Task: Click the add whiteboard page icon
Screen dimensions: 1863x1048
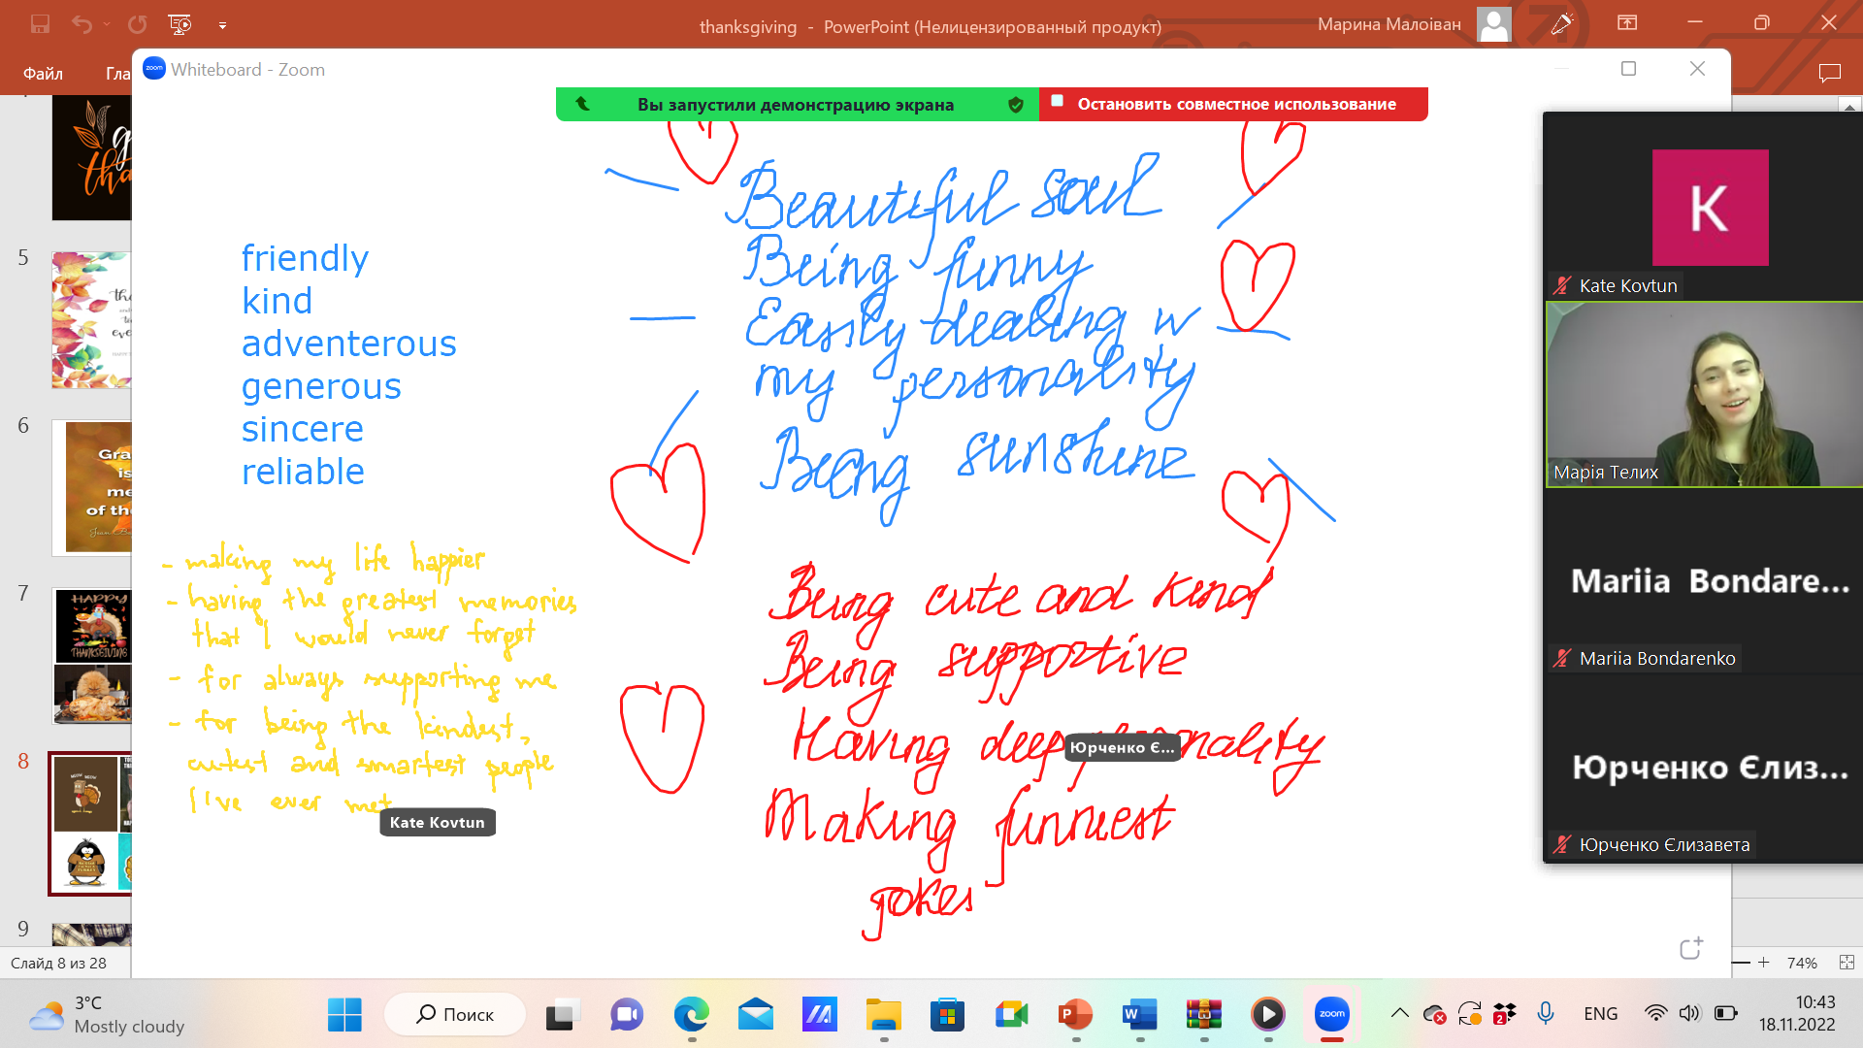Action: (1691, 948)
